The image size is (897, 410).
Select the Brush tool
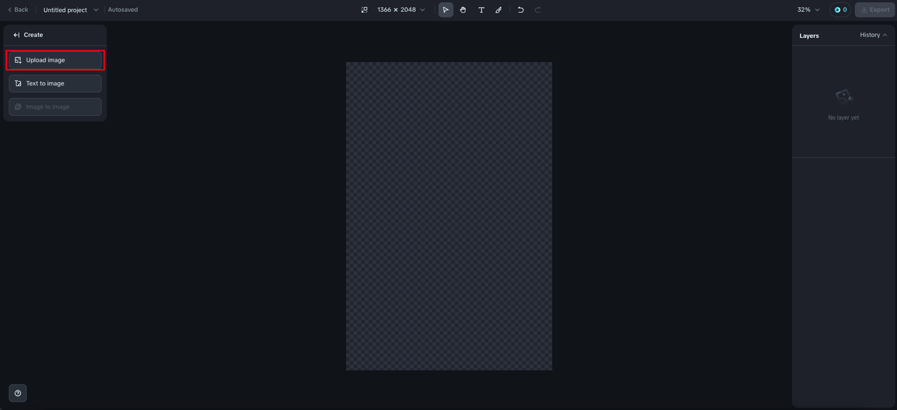tap(498, 10)
